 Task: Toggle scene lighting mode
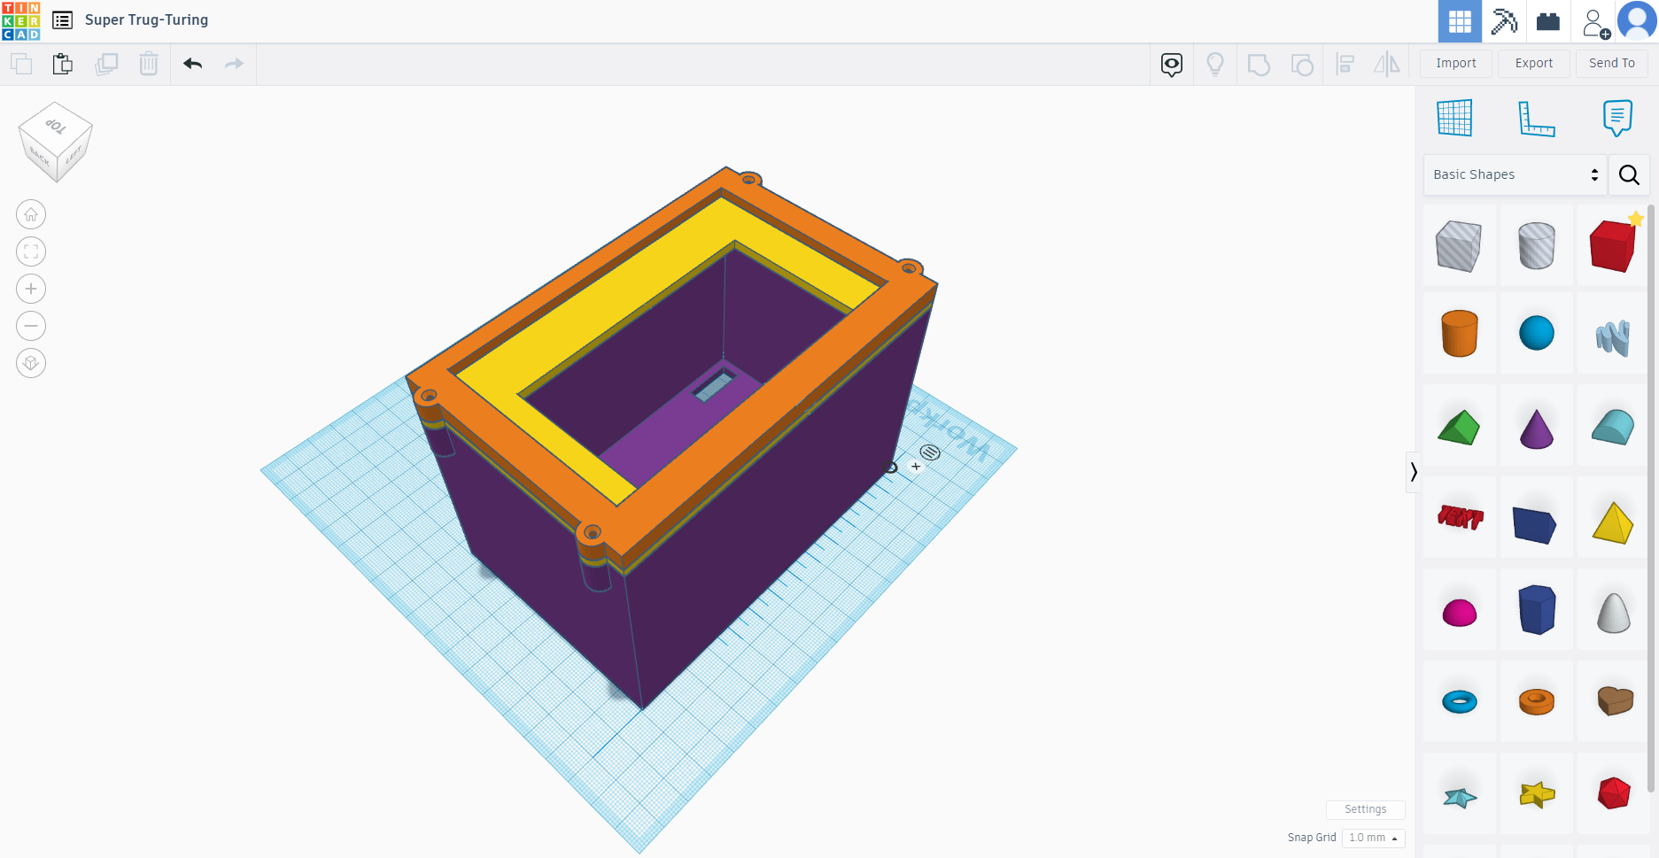(x=1214, y=64)
